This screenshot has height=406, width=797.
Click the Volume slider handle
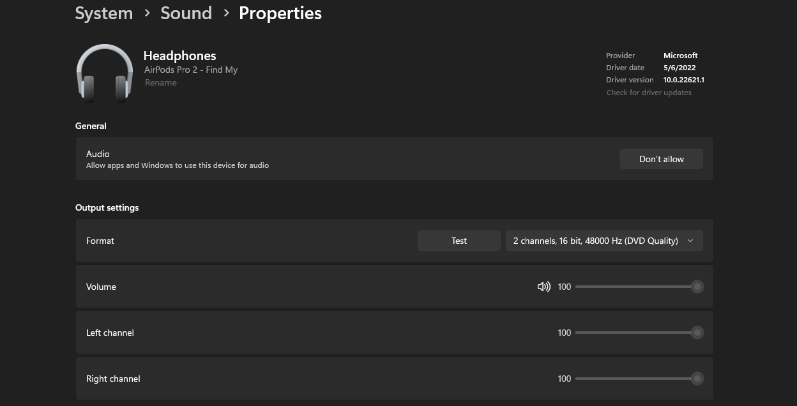pos(697,287)
